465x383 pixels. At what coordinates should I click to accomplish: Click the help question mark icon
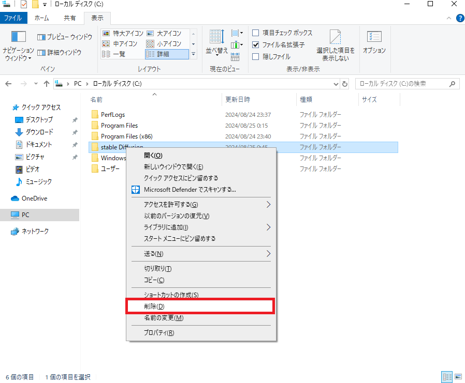tap(460, 18)
